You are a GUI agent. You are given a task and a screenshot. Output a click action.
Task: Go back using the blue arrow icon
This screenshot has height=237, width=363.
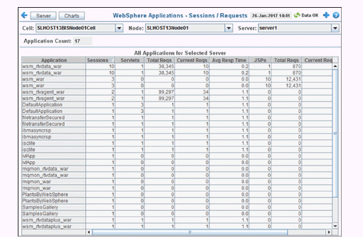(x=24, y=15)
